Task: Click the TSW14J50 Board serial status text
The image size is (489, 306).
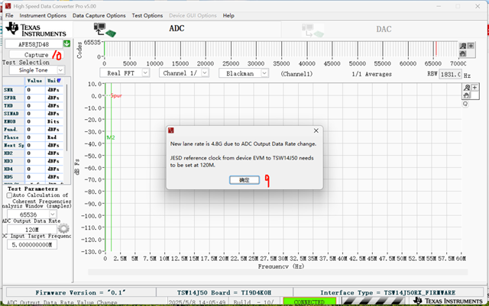Action: (x=224, y=292)
